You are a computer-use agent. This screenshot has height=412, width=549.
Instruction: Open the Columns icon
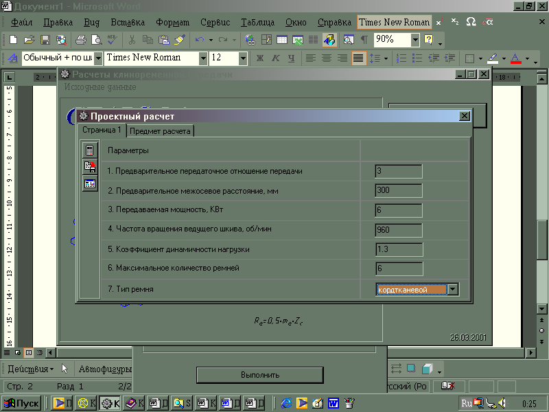314,40
